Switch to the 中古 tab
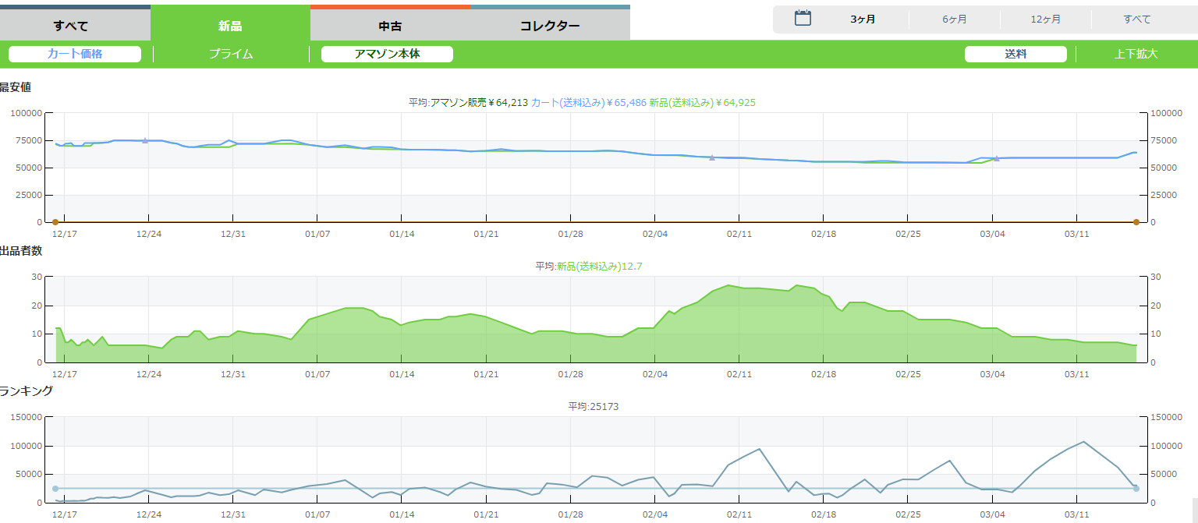This screenshot has height=523, width=1198. pos(390,26)
